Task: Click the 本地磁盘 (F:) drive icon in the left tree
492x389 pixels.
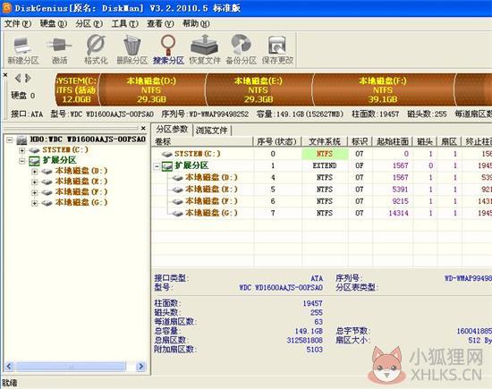Action: click(x=47, y=192)
